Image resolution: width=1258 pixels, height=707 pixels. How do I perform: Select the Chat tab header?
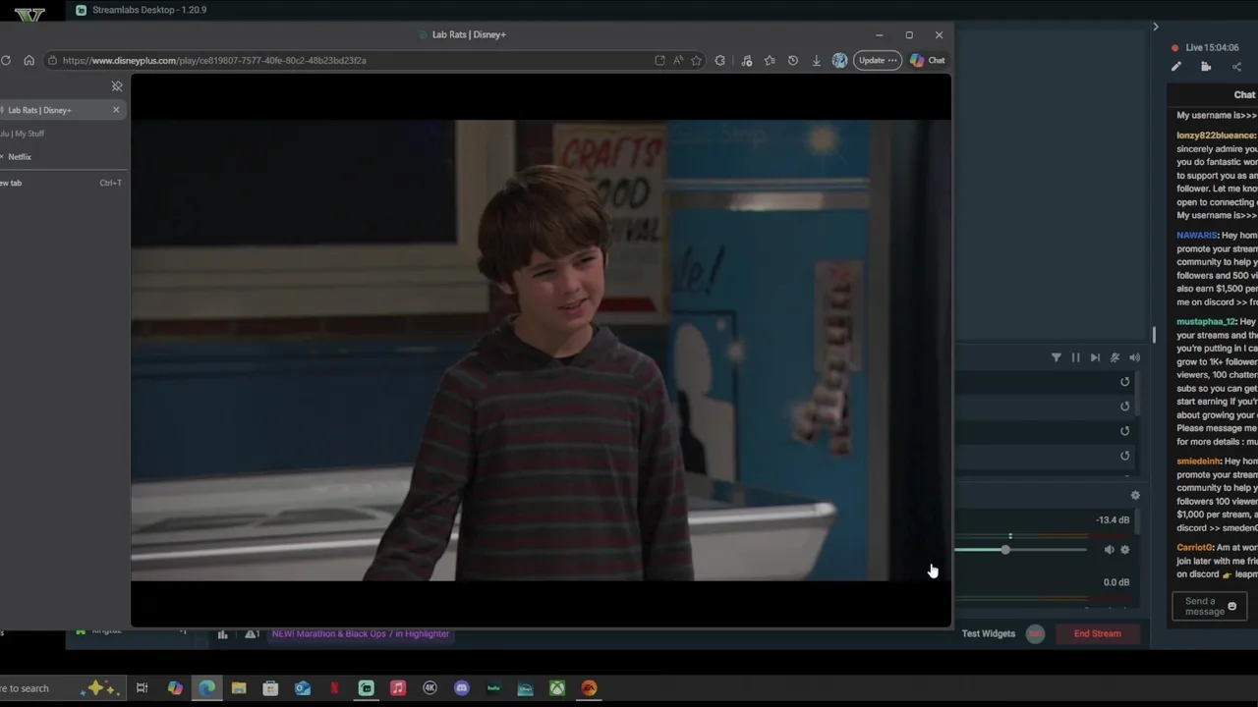tap(1244, 95)
